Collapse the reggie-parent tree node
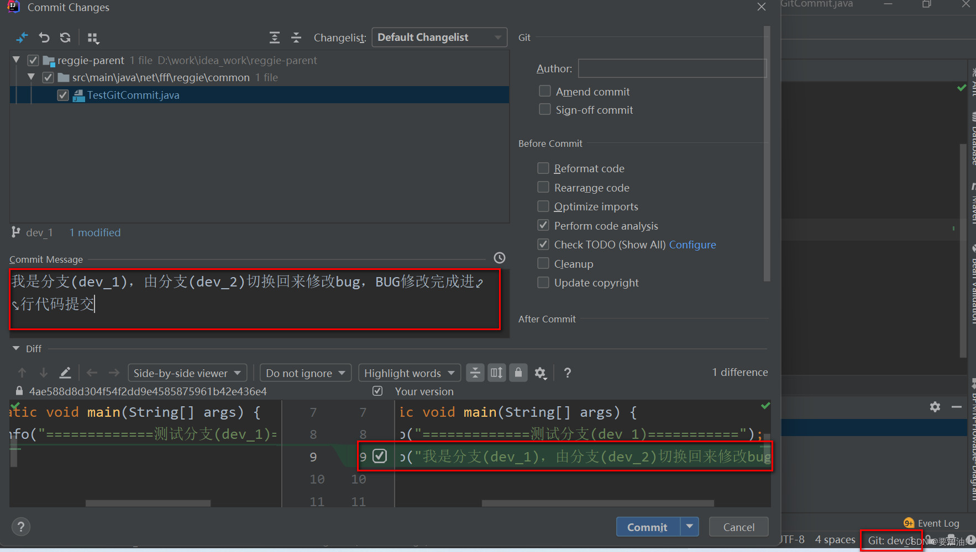Viewport: 976px width, 552px height. pos(17,60)
